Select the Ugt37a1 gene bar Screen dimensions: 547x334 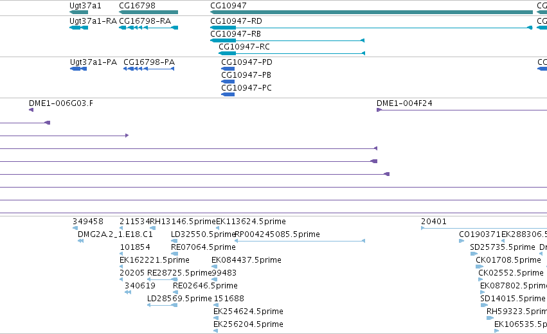pos(79,12)
